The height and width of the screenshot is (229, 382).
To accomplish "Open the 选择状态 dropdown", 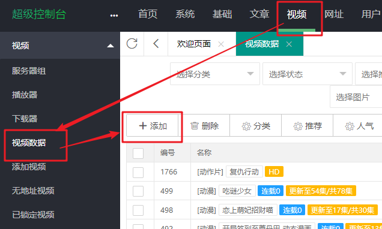I will point(308,74).
